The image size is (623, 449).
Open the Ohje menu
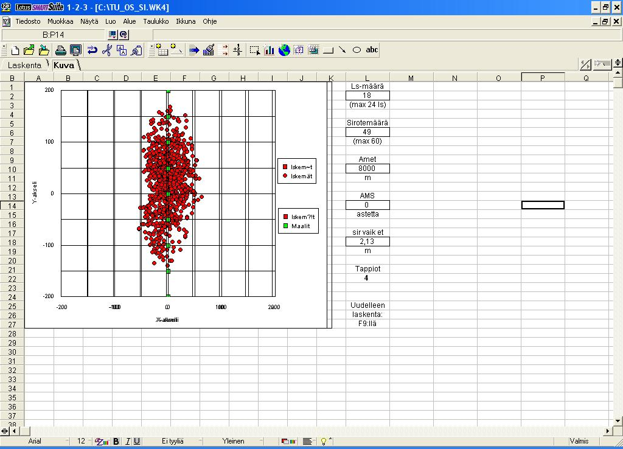(210, 21)
